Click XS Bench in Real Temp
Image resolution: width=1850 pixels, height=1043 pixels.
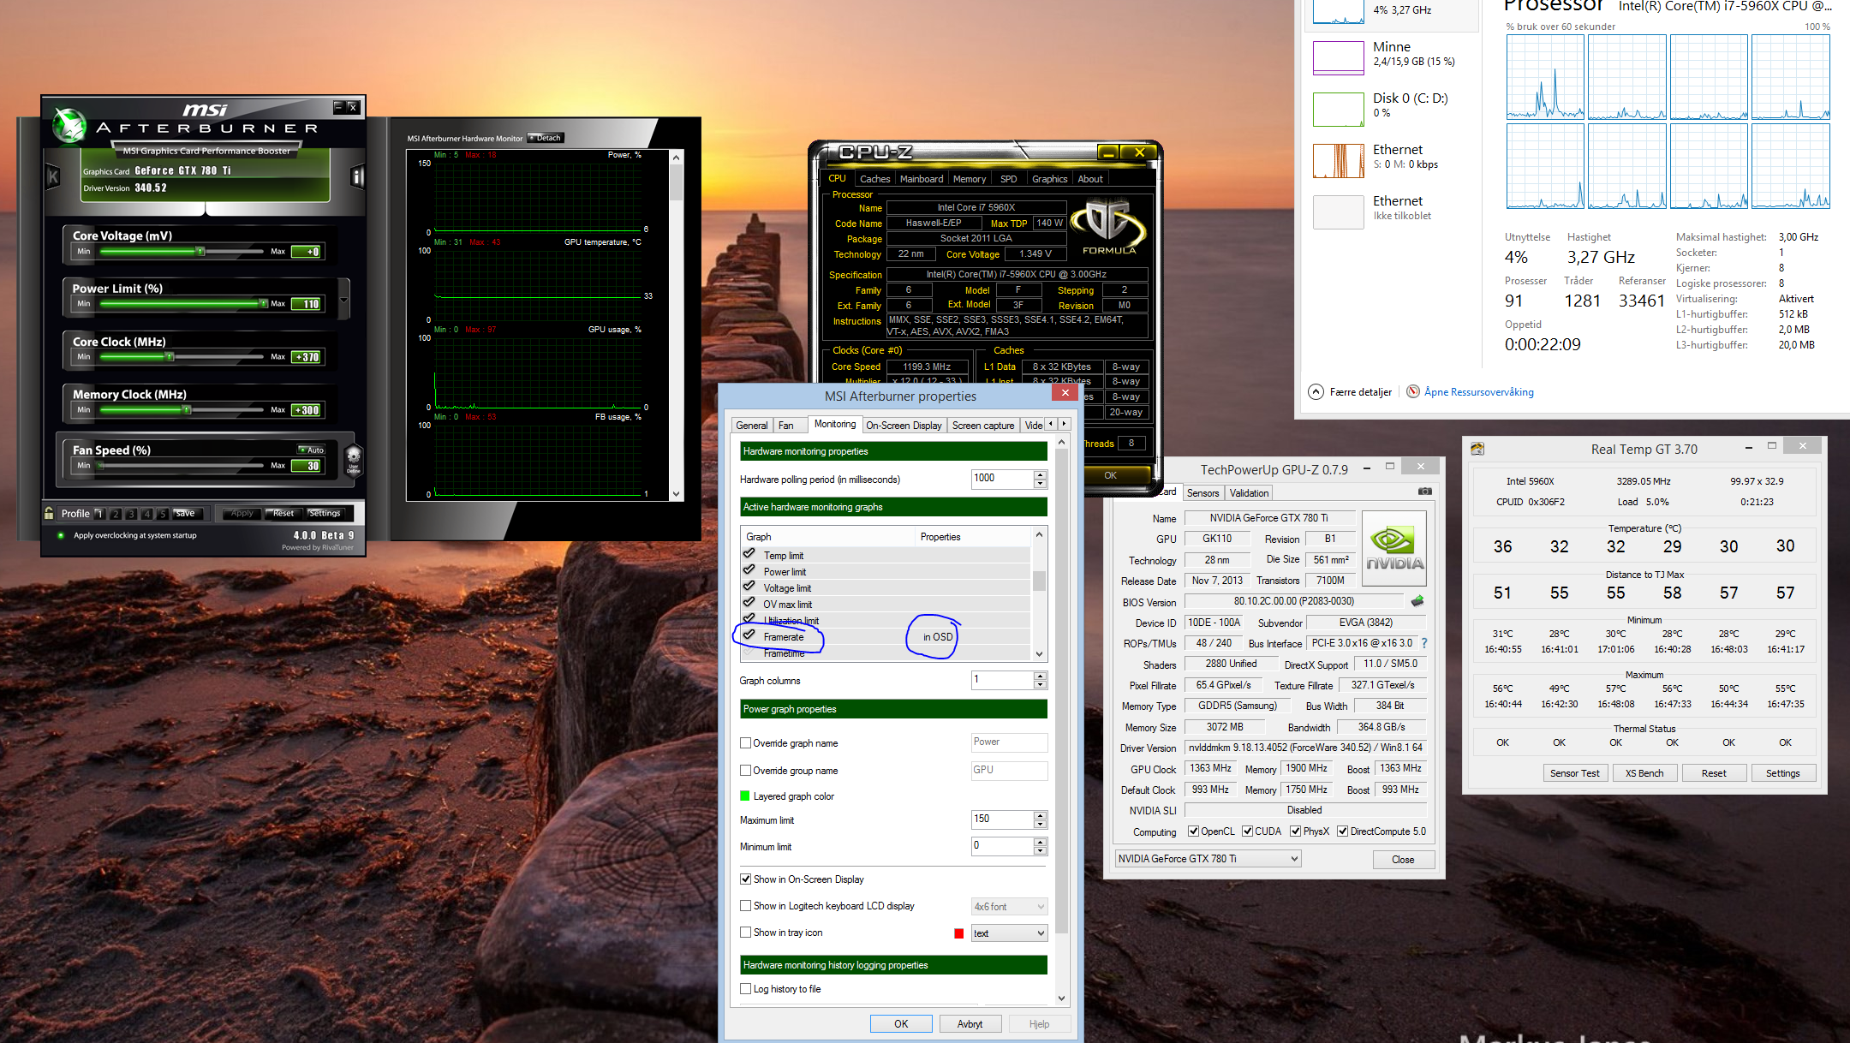coord(1644,772)
